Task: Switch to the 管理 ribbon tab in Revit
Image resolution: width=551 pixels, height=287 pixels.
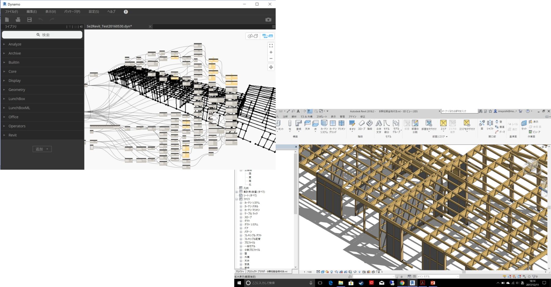Action: coord(342,117)
